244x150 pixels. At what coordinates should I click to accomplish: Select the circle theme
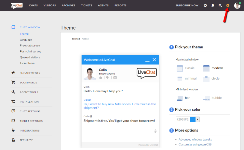211,79
